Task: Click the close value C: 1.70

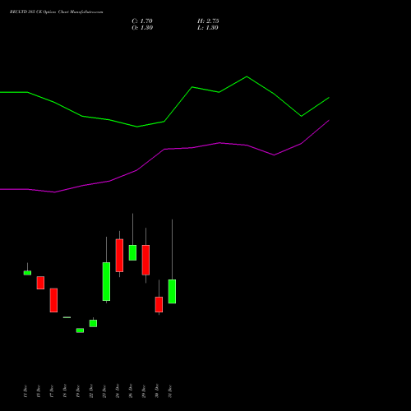Action: click(142, 21)
